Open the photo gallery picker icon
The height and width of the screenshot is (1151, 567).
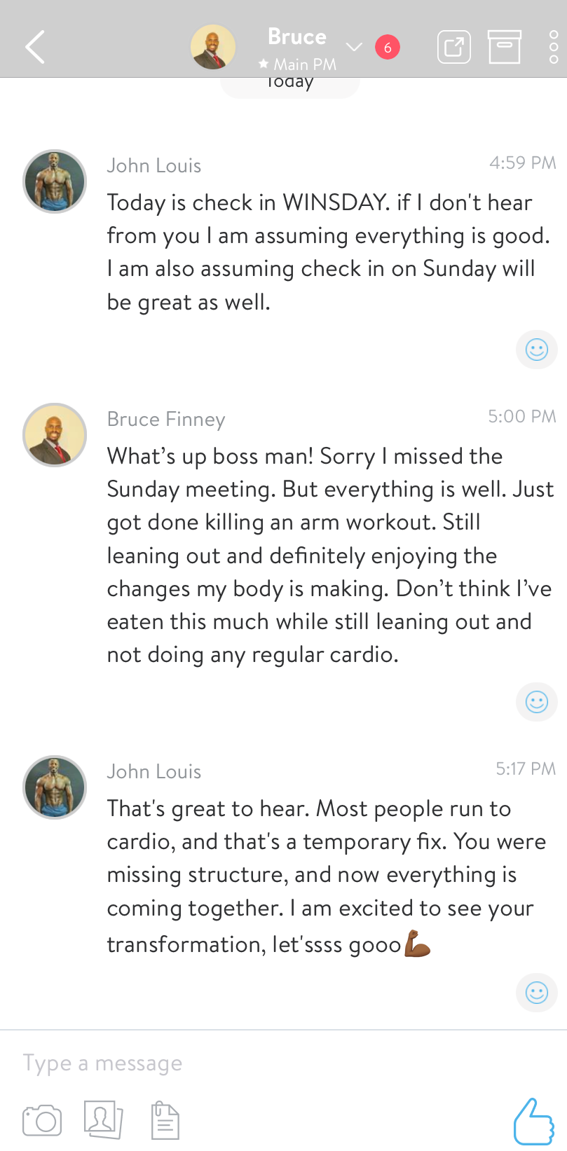103,1119
